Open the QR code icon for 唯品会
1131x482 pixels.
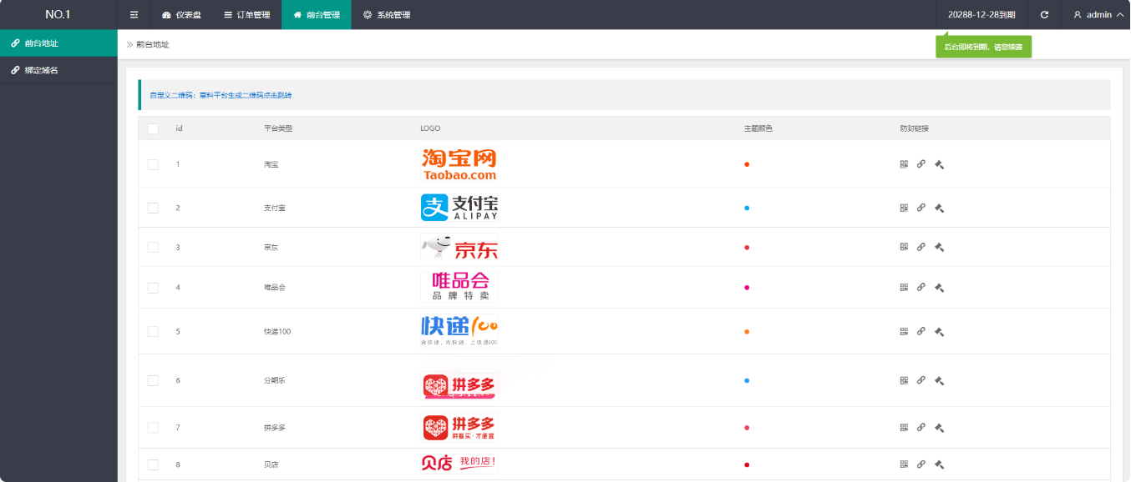[x=904, y=287]
